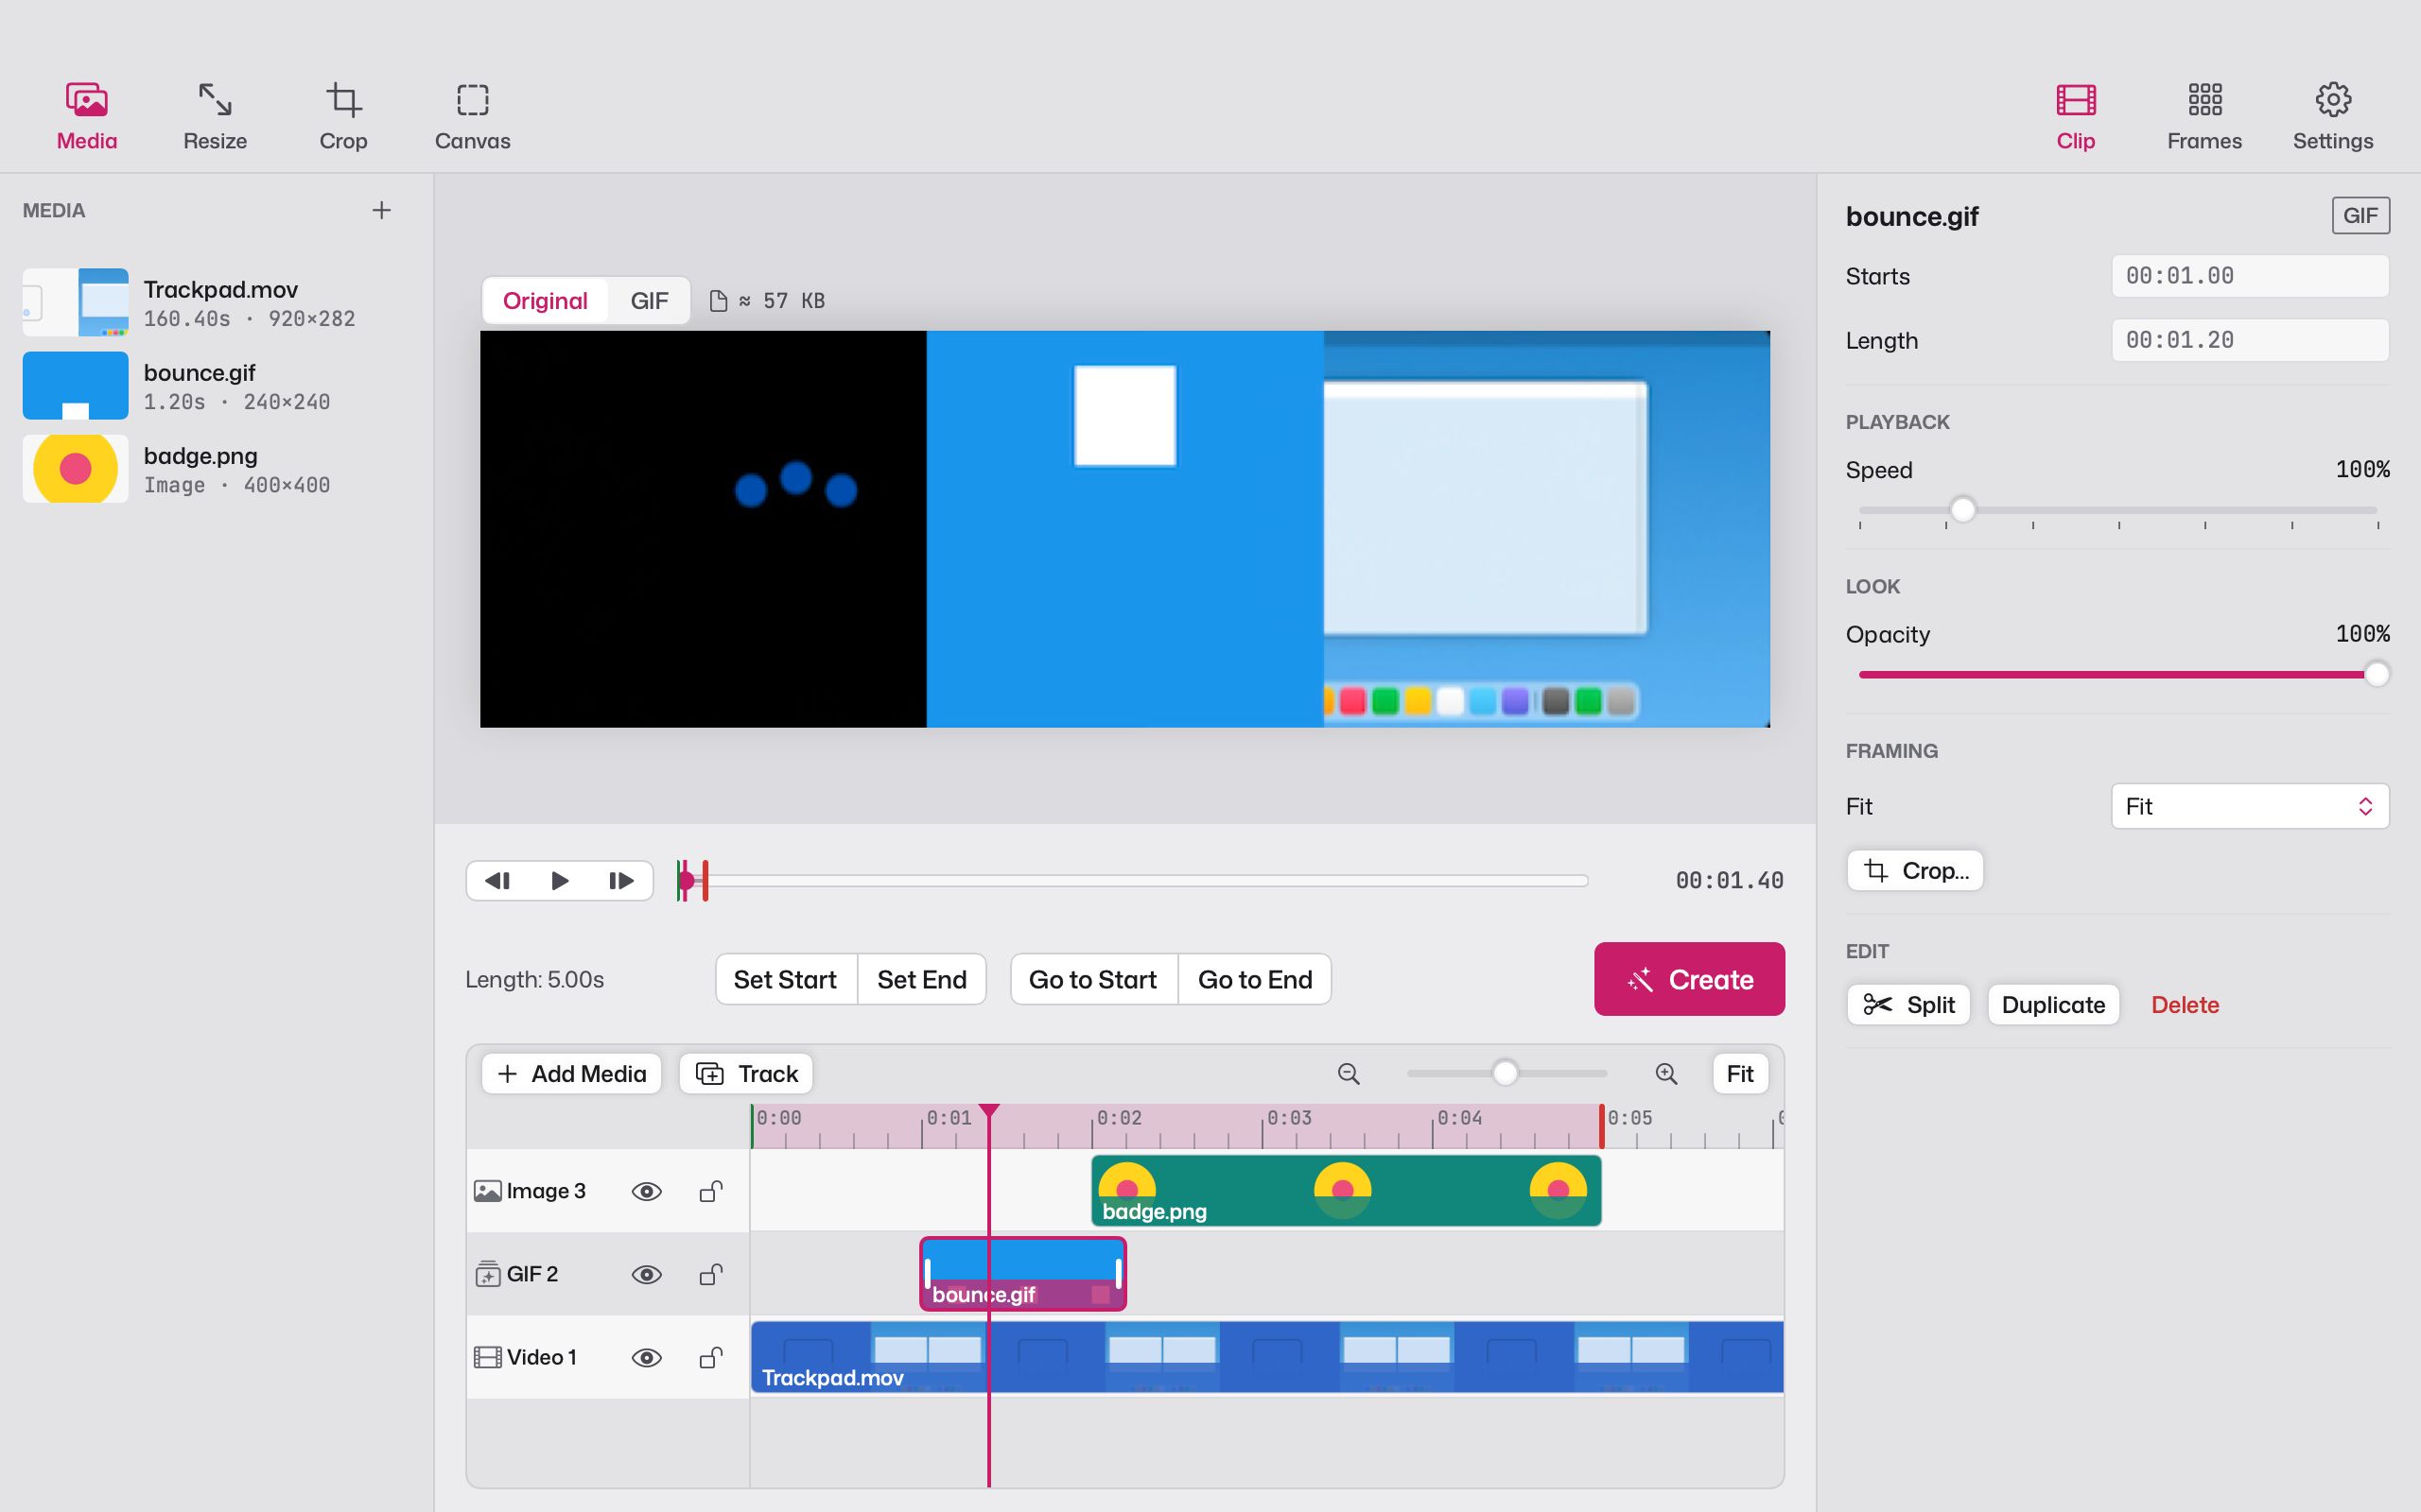Screen dimensions: 2421x1512
Task: Duplicate the selected clip
Action: point(2053,1004)
